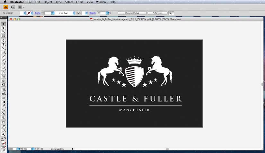Open the Type menu
Screen dimensions: 265x153
[59, 2]
